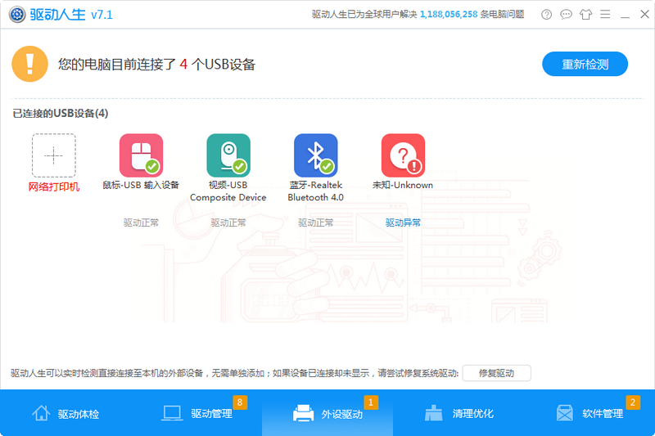Click the laptop icon for 驱动管理
The image size is (655, 436).
point(172,413)
